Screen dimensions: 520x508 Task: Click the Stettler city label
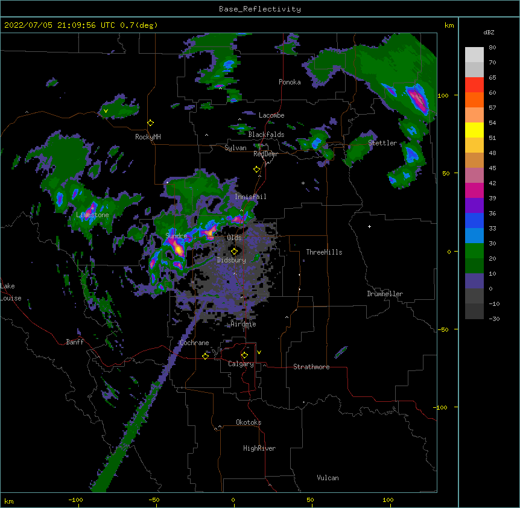tap(382, 143)
